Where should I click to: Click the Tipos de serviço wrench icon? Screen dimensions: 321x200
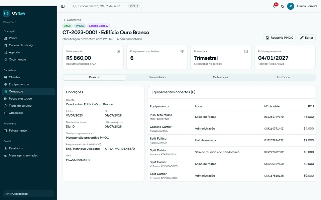[5, 106]
